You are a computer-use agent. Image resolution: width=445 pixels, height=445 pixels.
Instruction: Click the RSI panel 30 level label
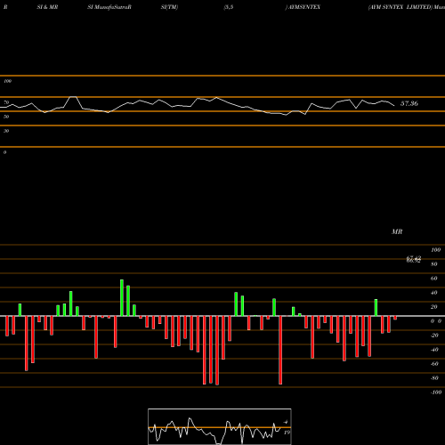6,131
